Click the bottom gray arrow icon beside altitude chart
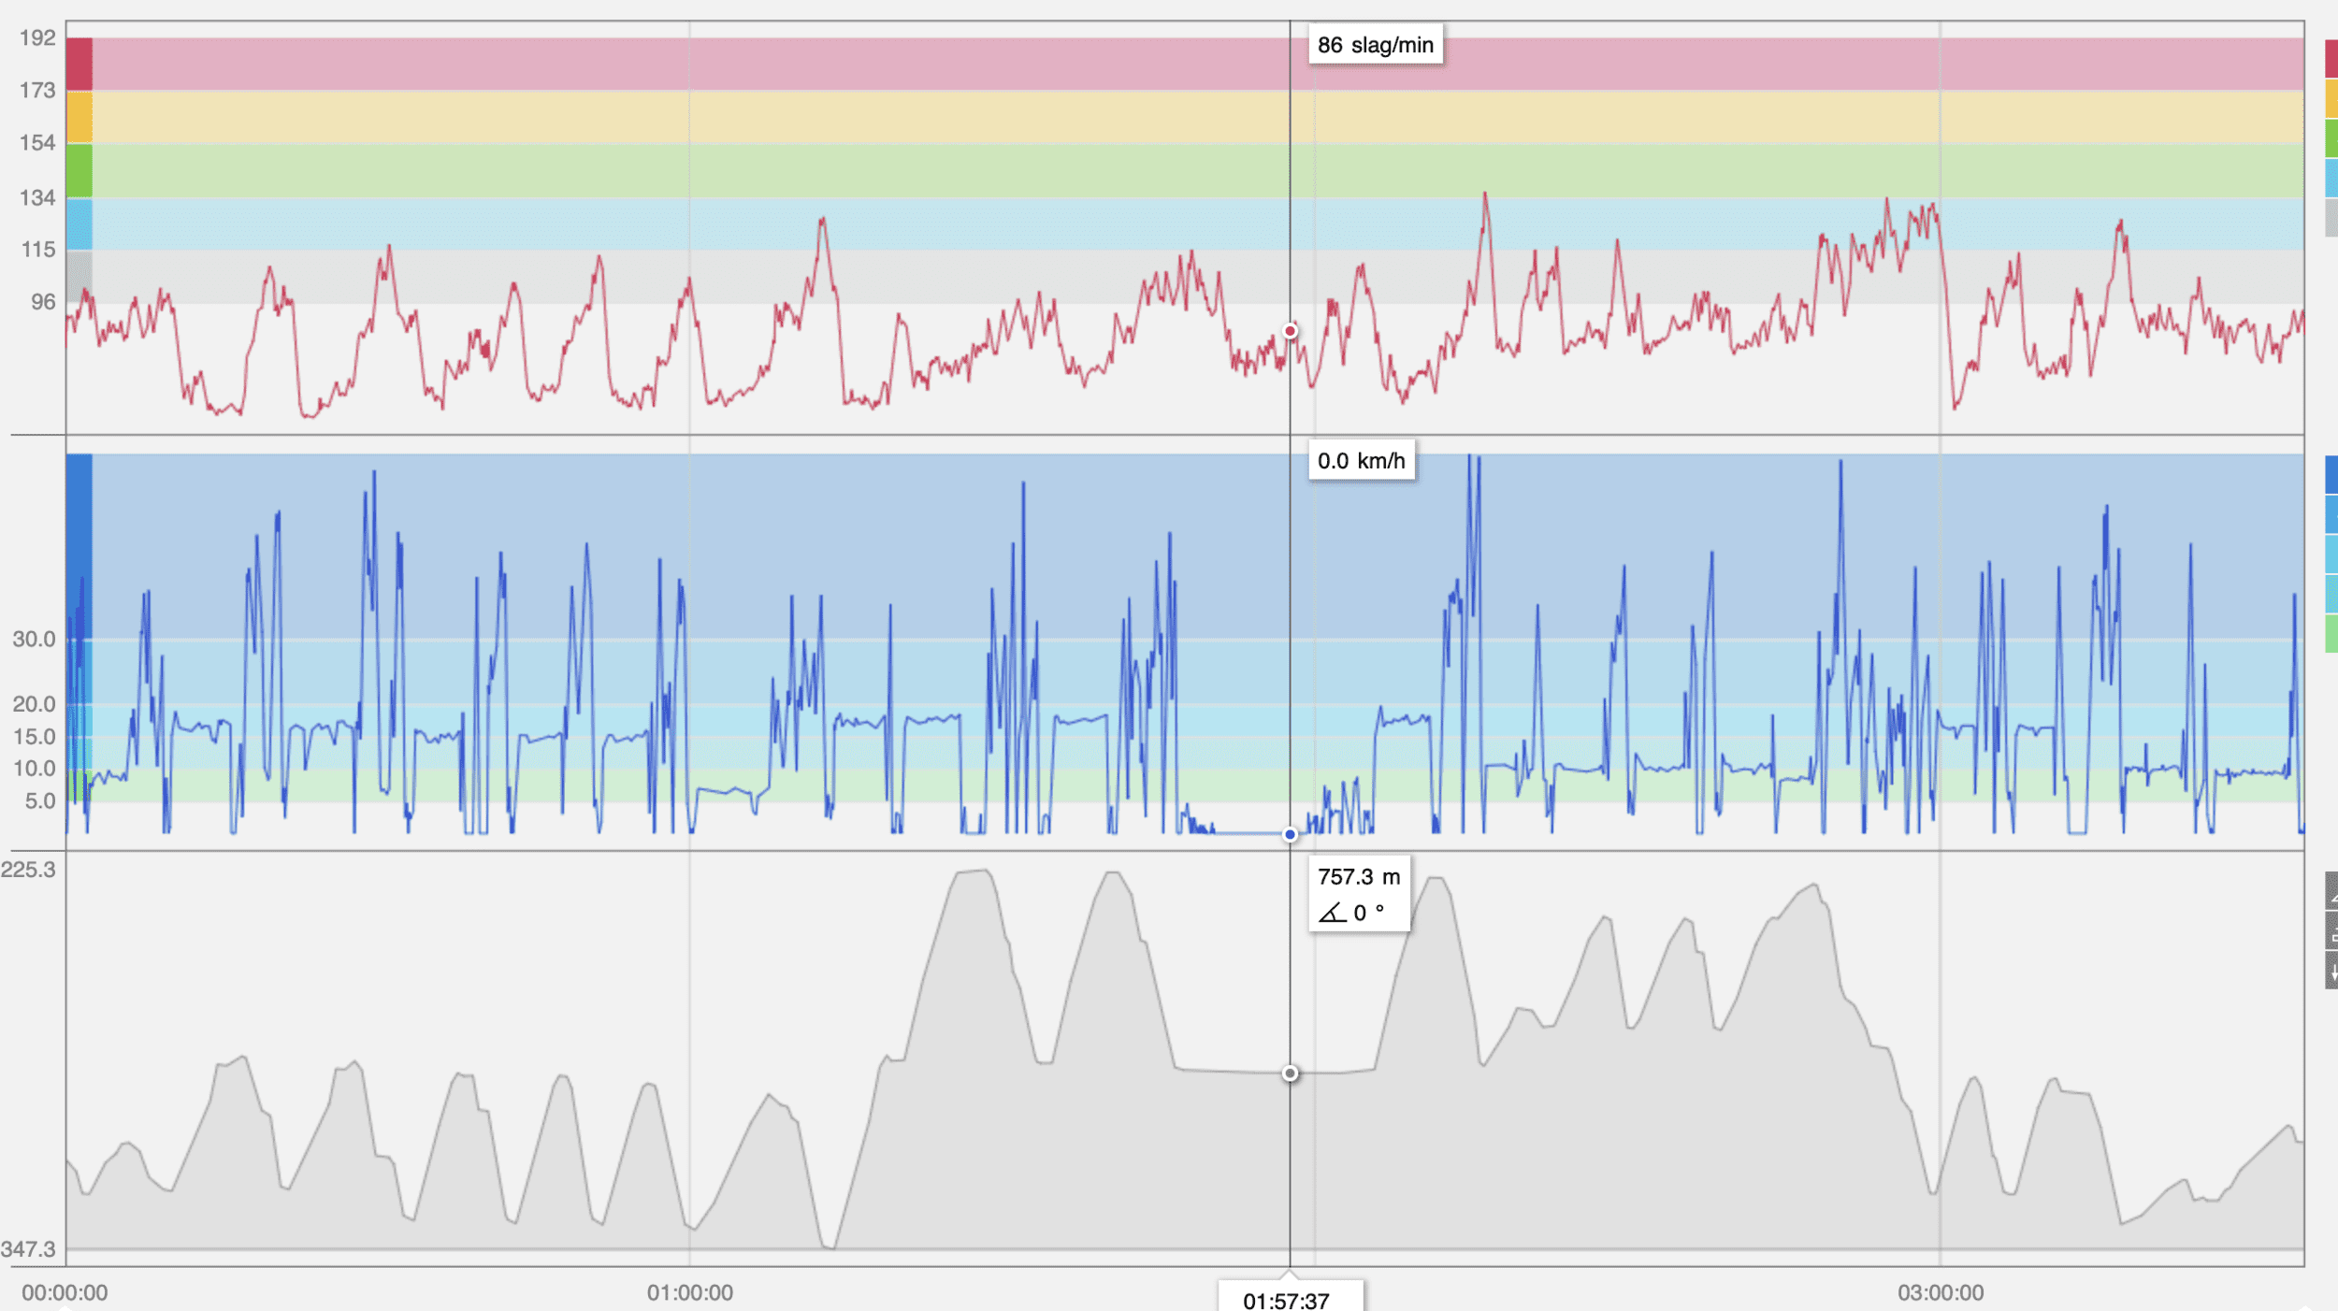 click(2331, 971)
